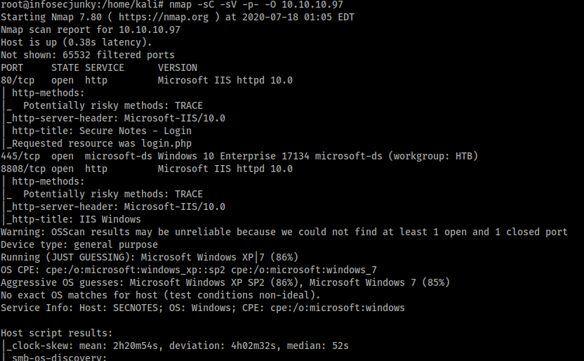The width and height of the screenshot is (584, 361).
Task: Click the 'Host script results:' line
Action: point(57,333)
